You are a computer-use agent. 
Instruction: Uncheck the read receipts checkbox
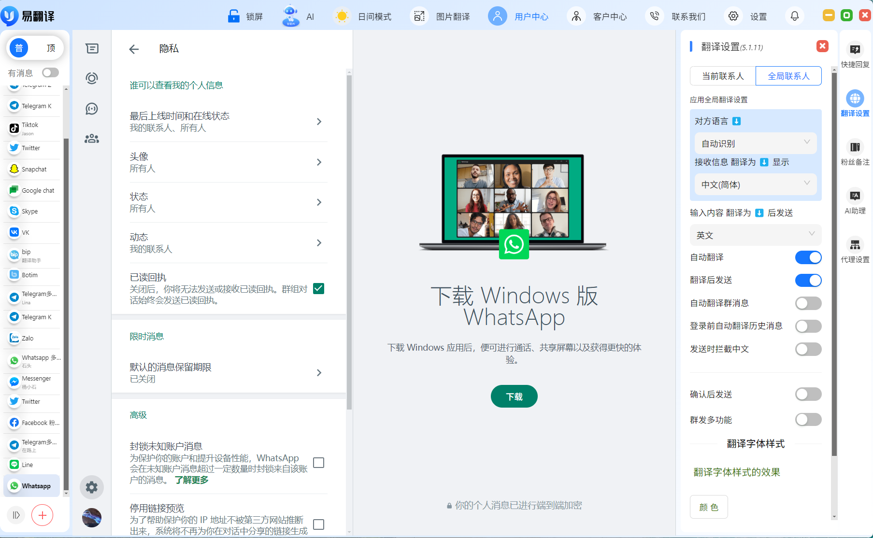pos(319,289)
